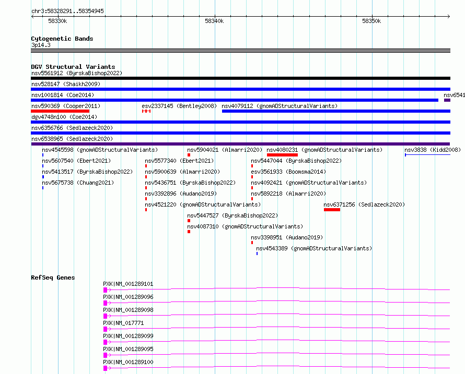Image resolution: width=465 pixels, height=374 pixels.
Task: Open variant nsv5436751 (ByrskaBishop2022) label
Action: pyautogui.click(x=190, y=183)
